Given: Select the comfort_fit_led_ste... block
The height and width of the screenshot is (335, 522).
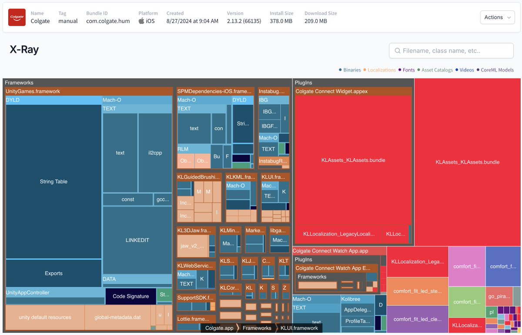Looking at the screenshot, I should [418, 291].
